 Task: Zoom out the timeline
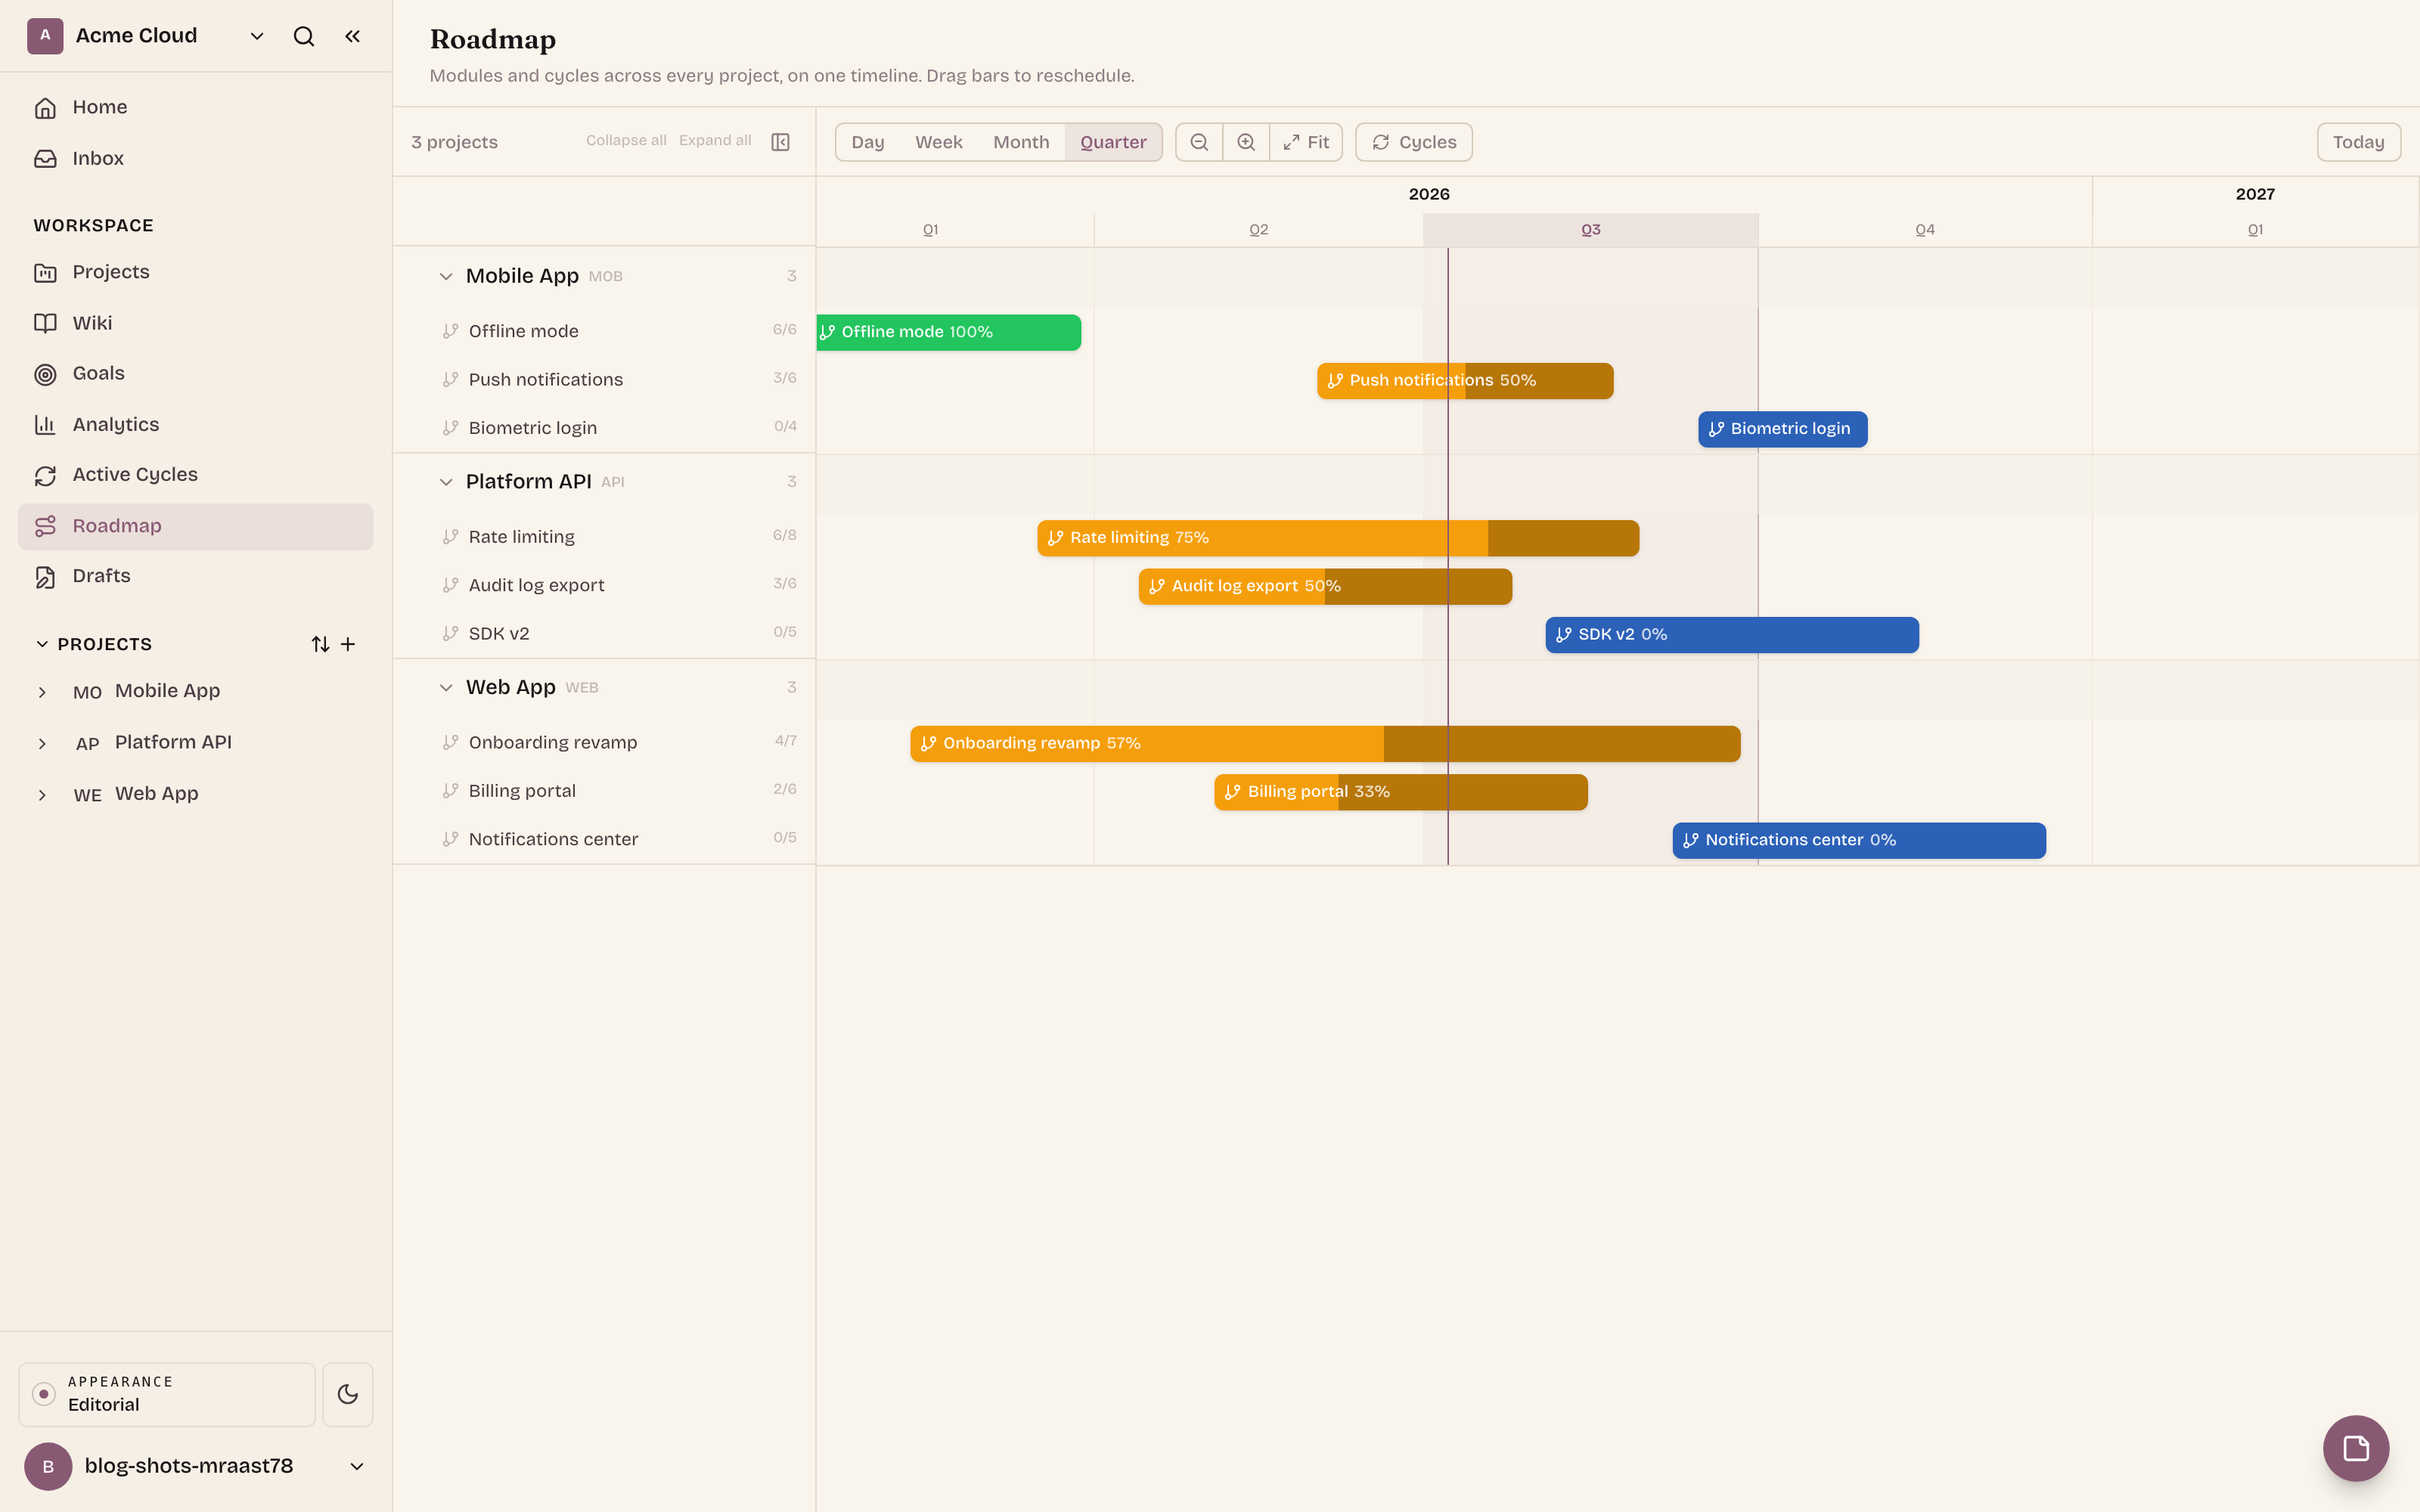click(x=1199, y=142)
